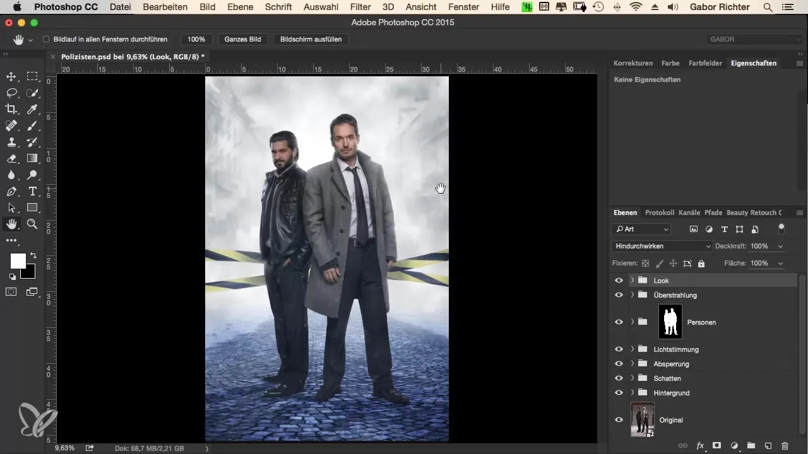Expand the Look group
Image resolution: width=808 pixels, height=454 pixels.
(x=632, y=281)
